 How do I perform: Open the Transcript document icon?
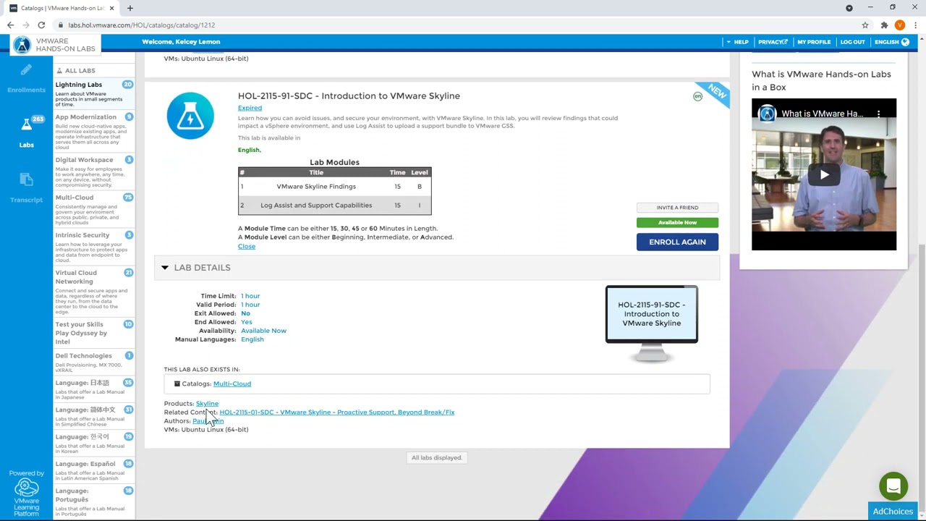[x=26, y=179]
